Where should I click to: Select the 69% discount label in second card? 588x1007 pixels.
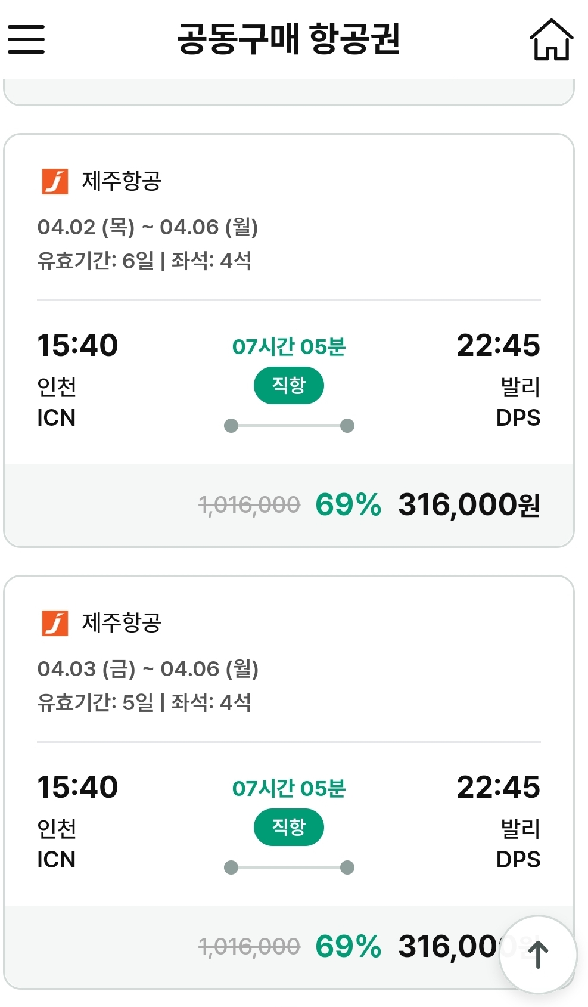[x=349, y=946]
